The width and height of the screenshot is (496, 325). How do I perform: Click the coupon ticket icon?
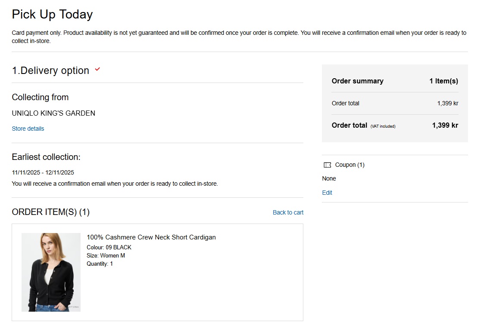pos(328,165)
